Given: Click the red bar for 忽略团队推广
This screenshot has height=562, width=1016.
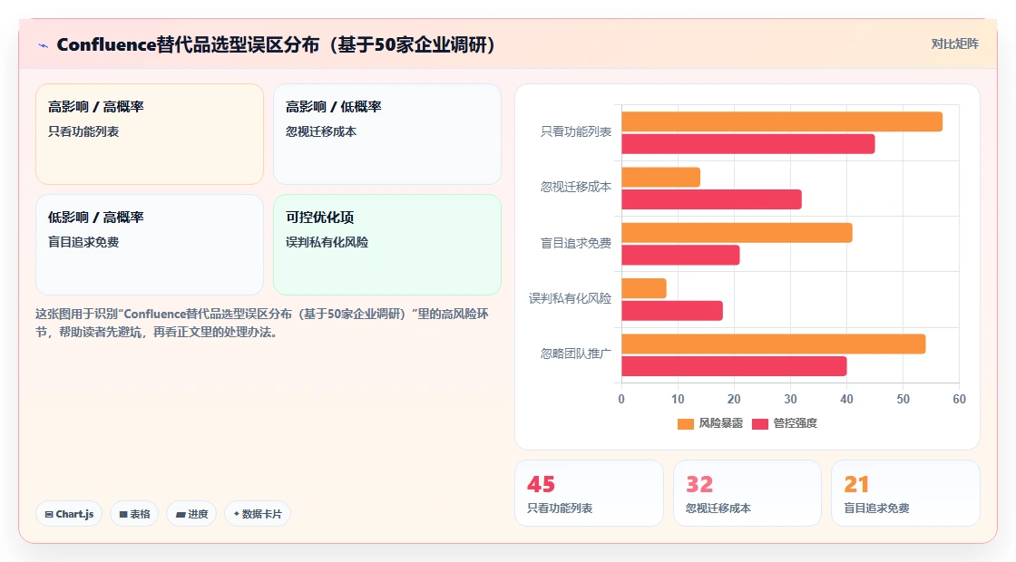Looking at the screenshot, I should (x=734, y=366).
